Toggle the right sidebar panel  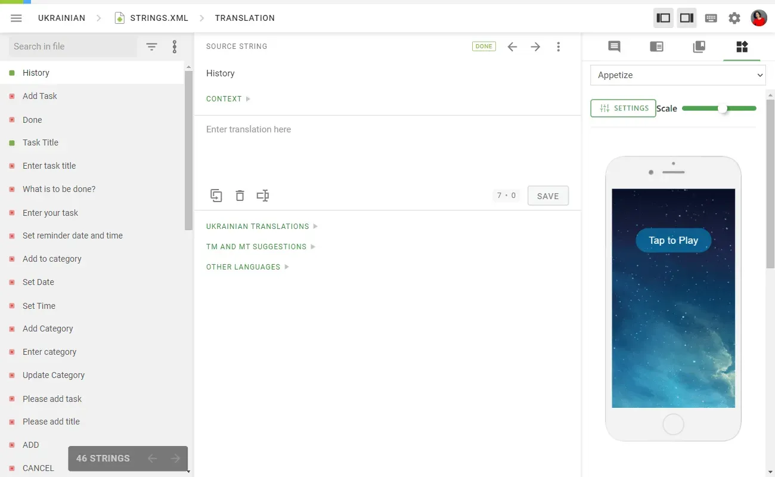coord(687,18)
